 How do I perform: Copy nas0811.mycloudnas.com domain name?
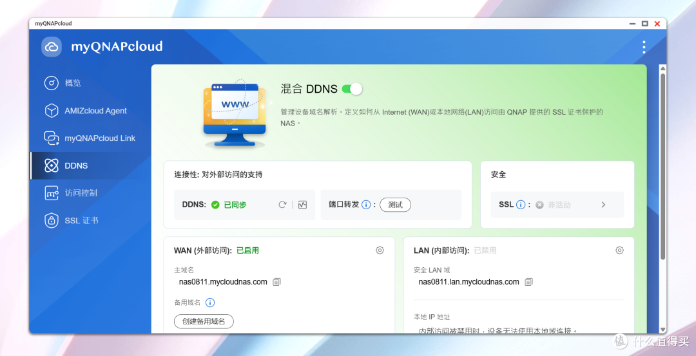(276, 281)
